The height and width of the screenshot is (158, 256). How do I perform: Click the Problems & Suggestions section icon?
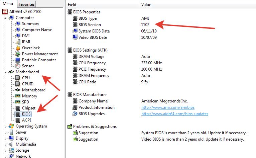point(70,127)
